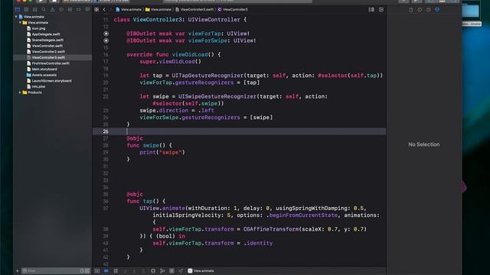The width and height of the screenshot is (490, 275).
Task: Open the Project navigator tab
Action: [x=18, y=10]
